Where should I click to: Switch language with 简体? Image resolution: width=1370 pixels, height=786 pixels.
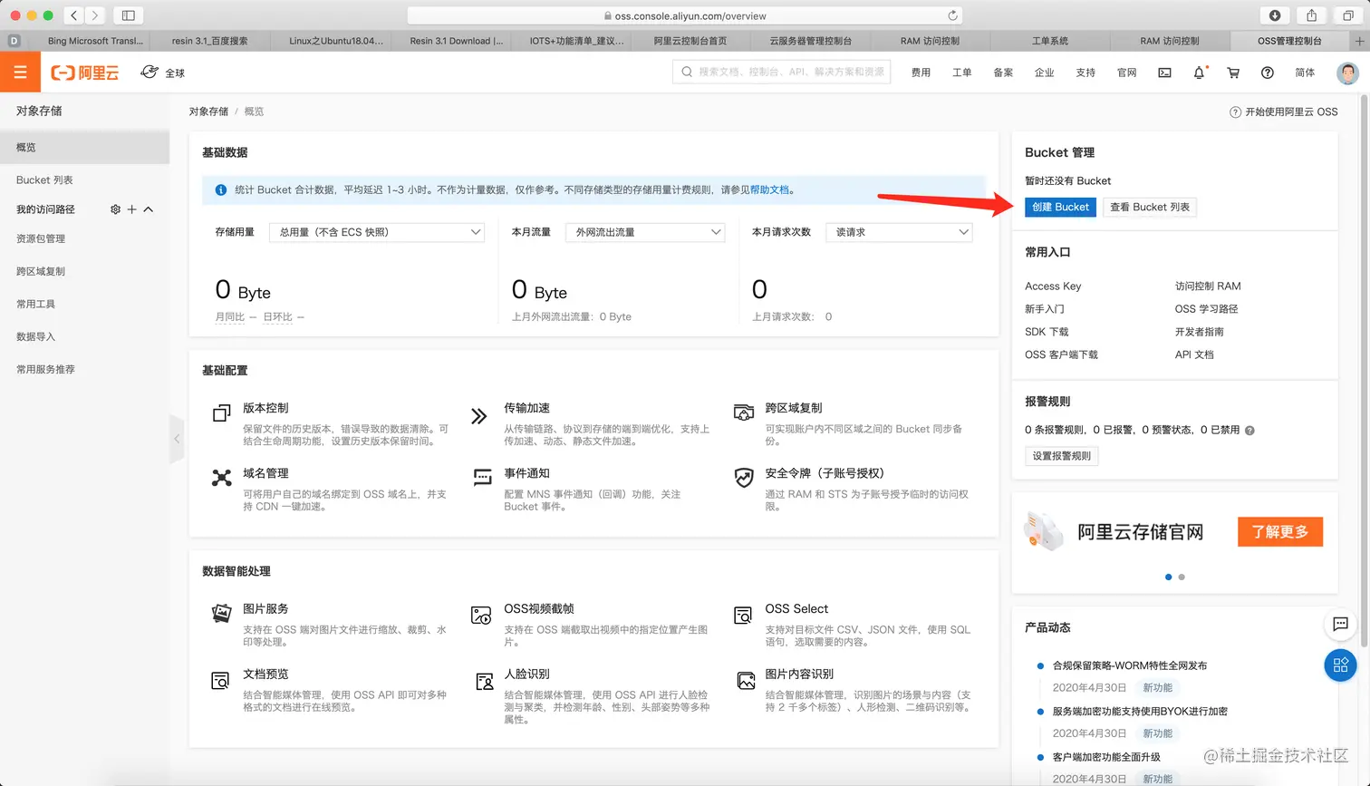coord(1305,73)
